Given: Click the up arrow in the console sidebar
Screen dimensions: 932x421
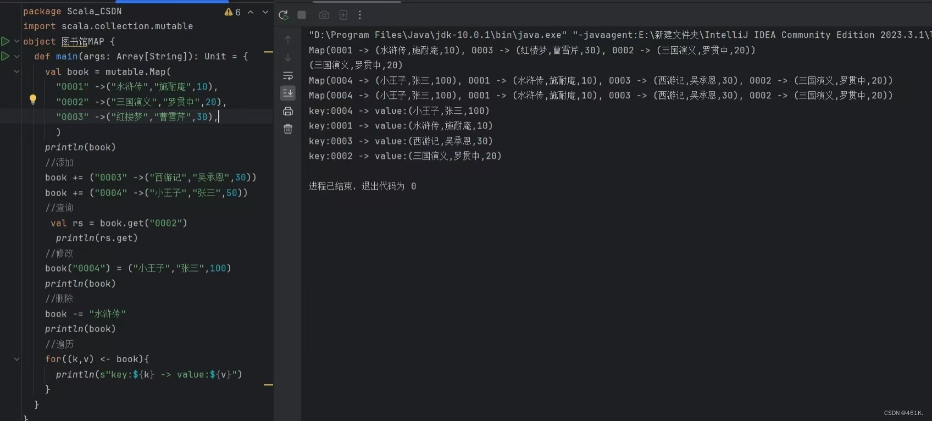Looking at the screenshot, I should pos(288,40).
